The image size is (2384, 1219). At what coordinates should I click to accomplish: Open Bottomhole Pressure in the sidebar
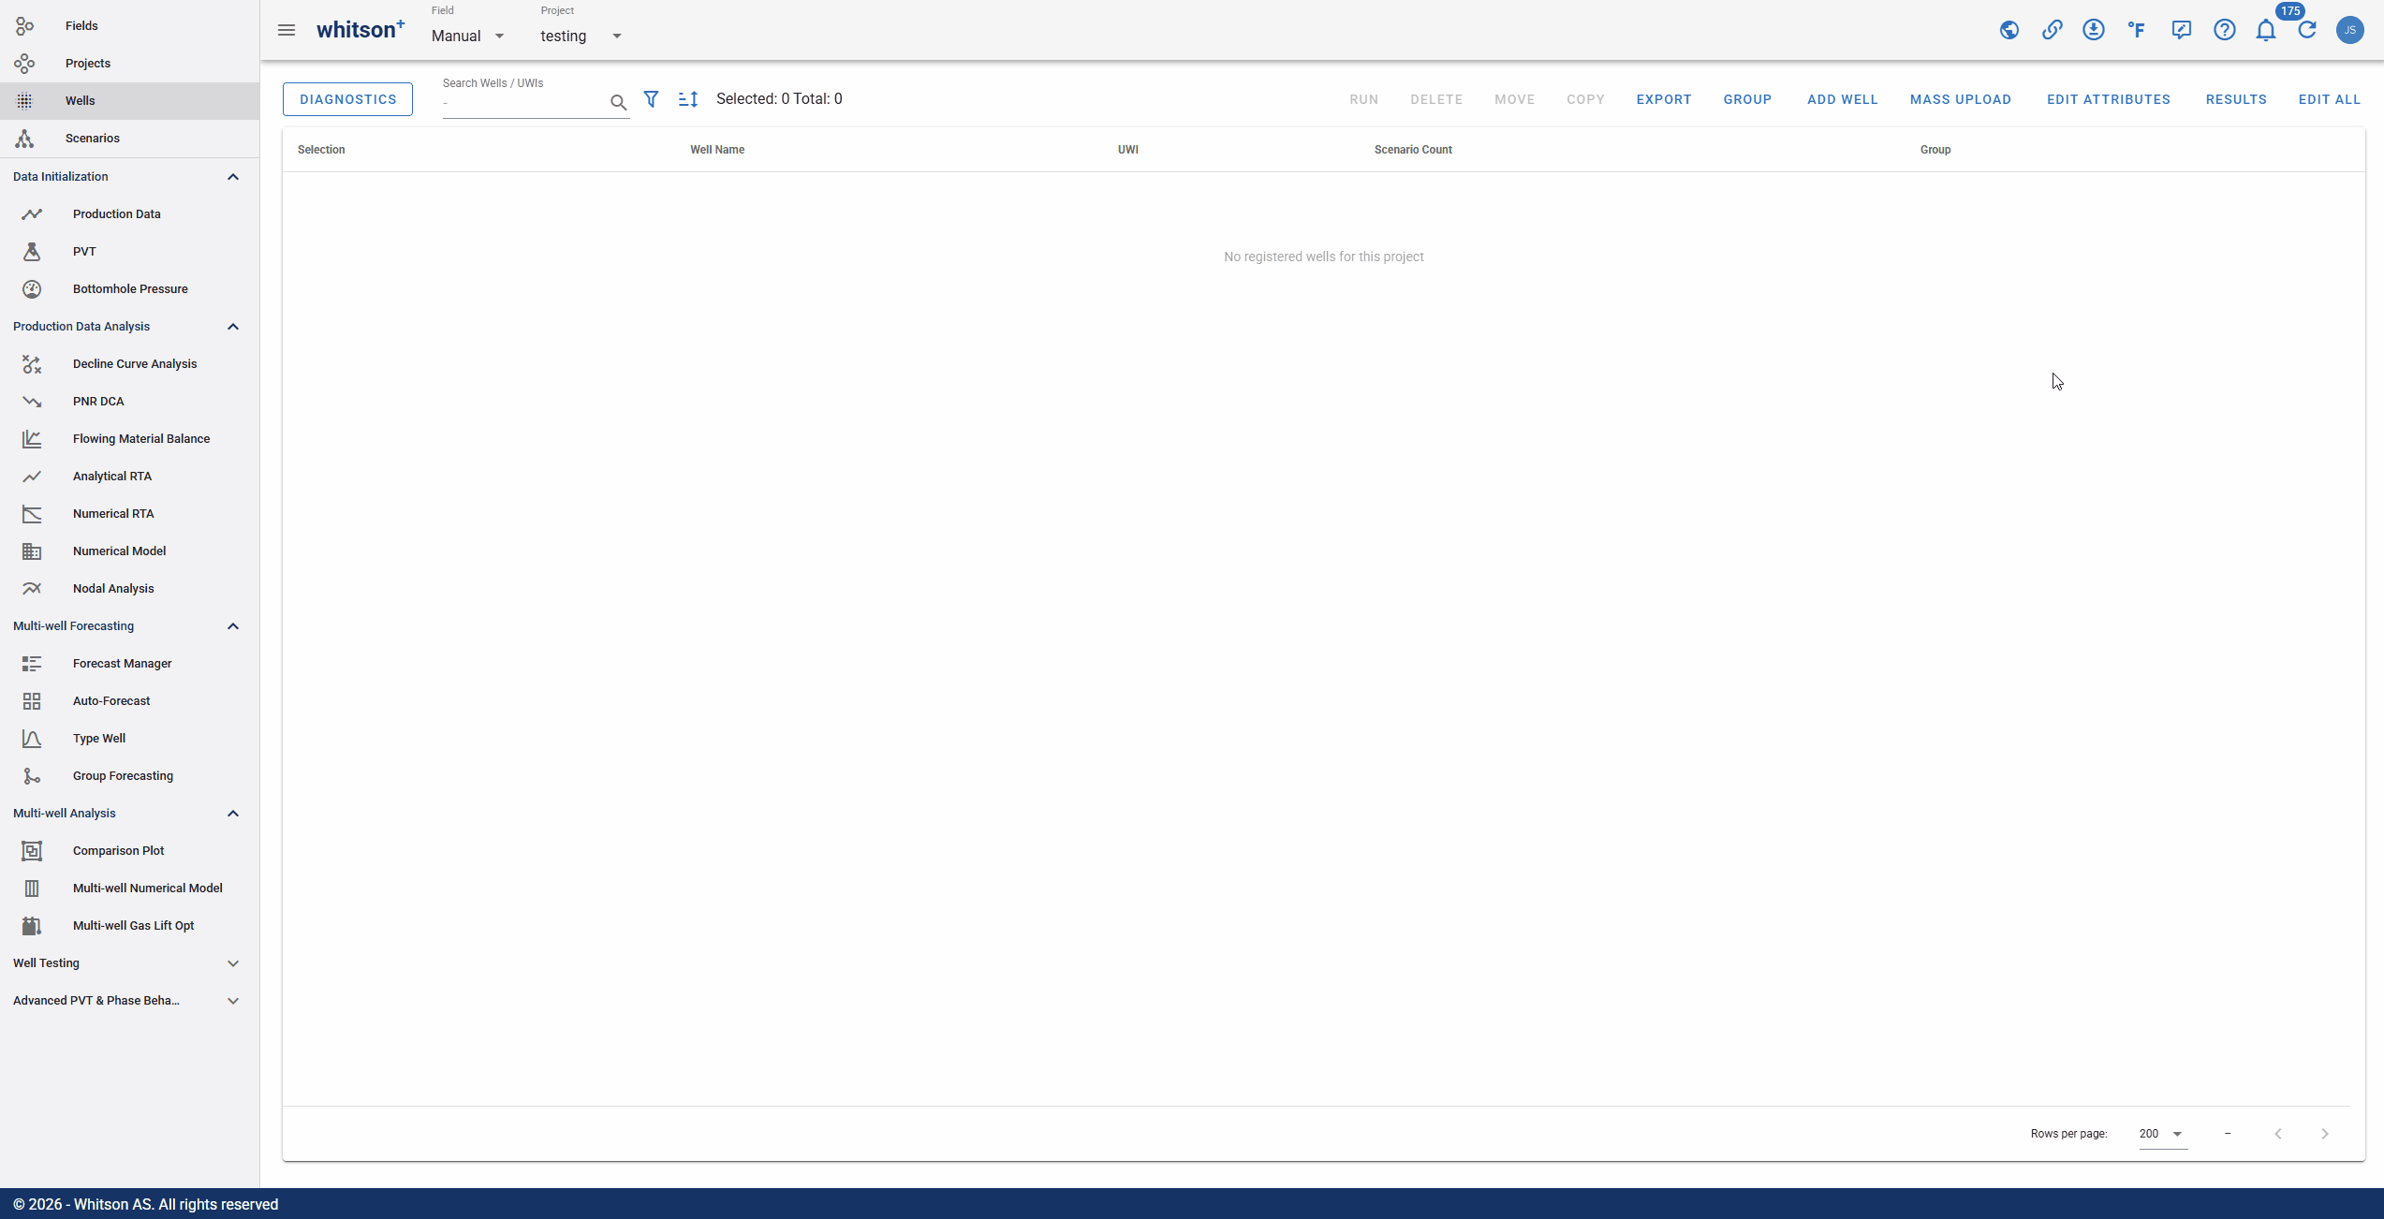[x=129, y=288]
